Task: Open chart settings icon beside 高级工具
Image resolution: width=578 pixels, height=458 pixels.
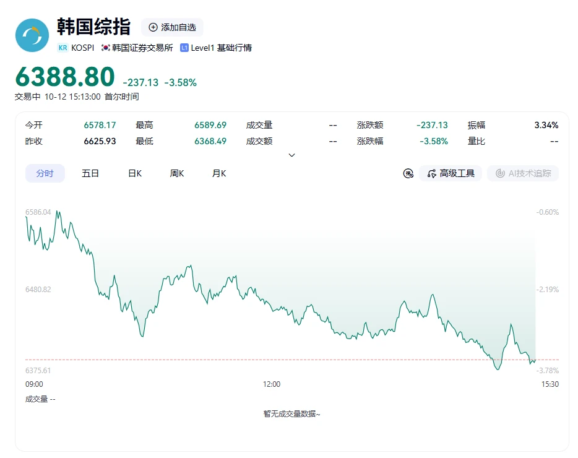Action: pos(408,173)
